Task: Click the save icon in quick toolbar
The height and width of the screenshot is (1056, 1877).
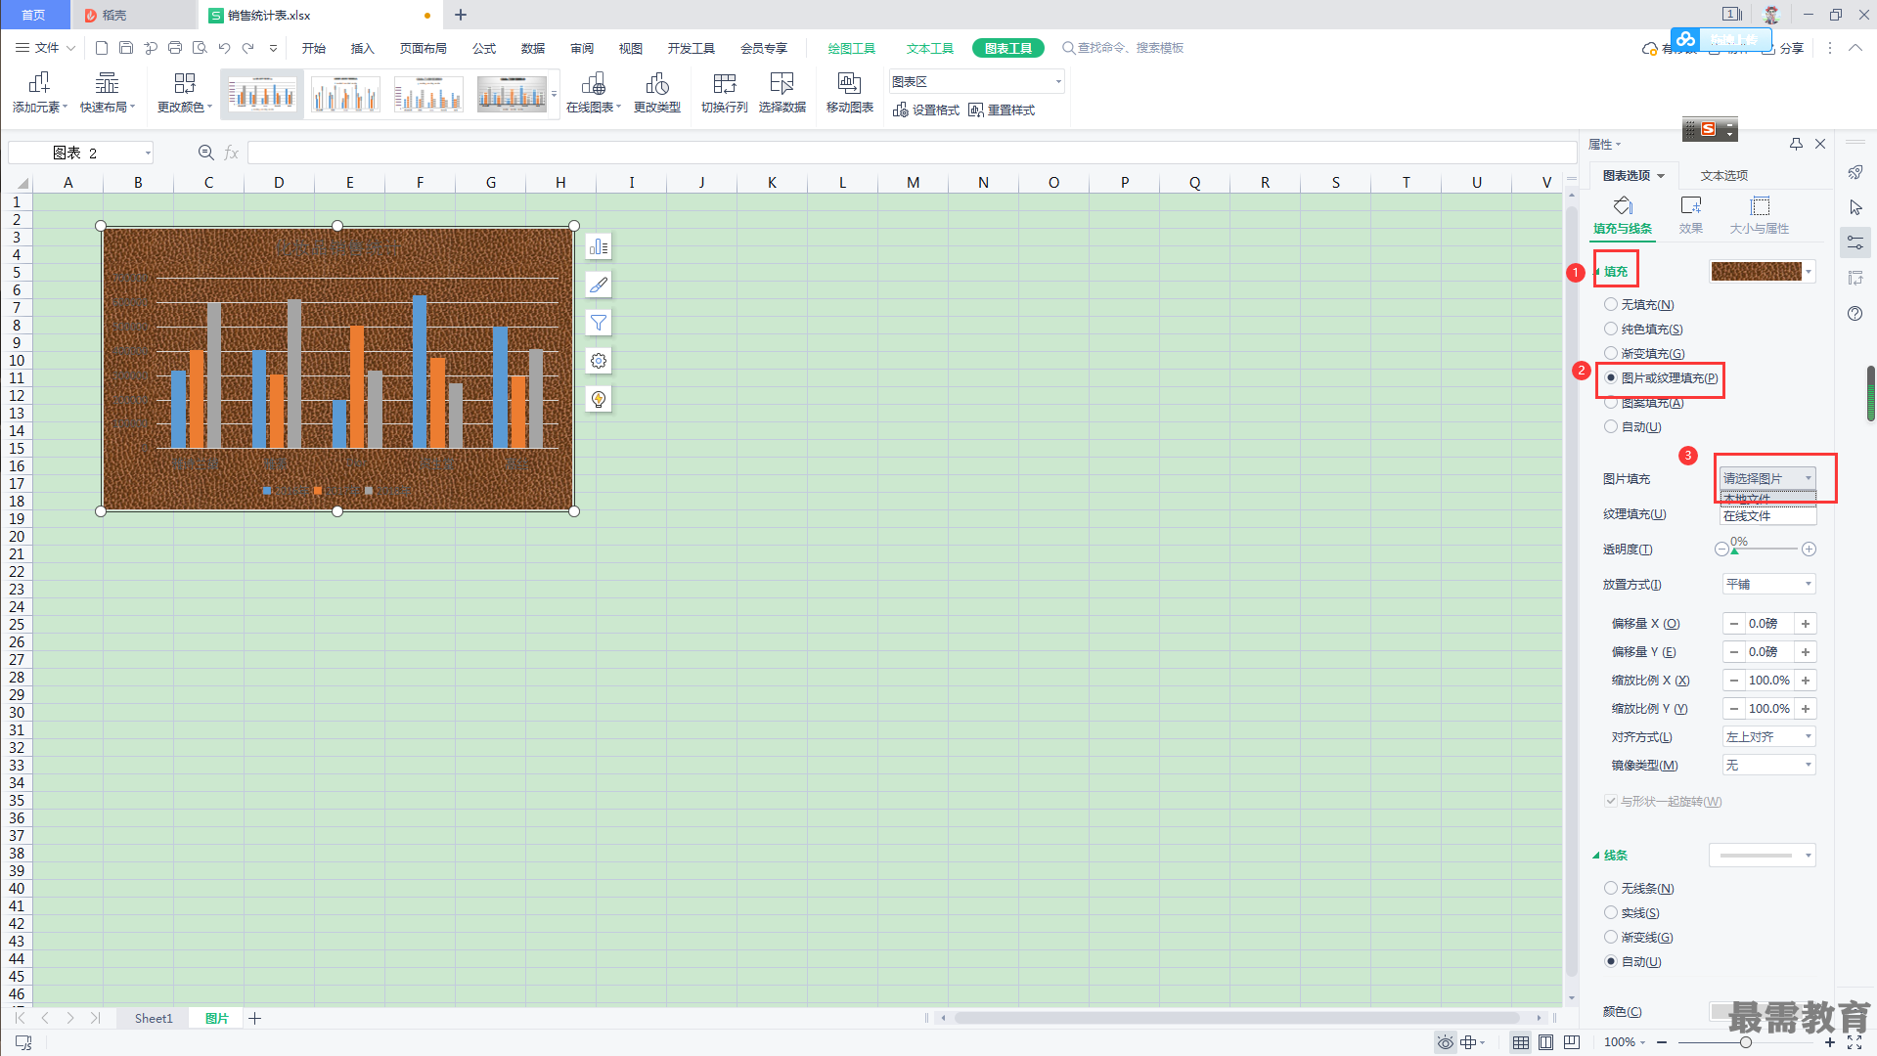Action: pos(126,48)
